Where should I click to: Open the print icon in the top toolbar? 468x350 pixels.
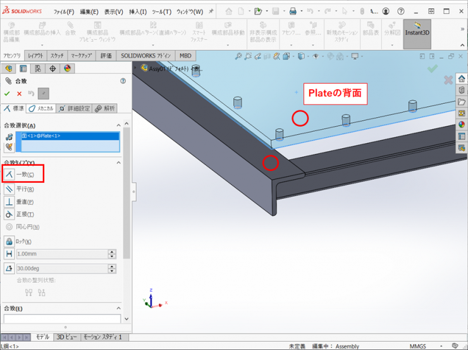[293, 11]
